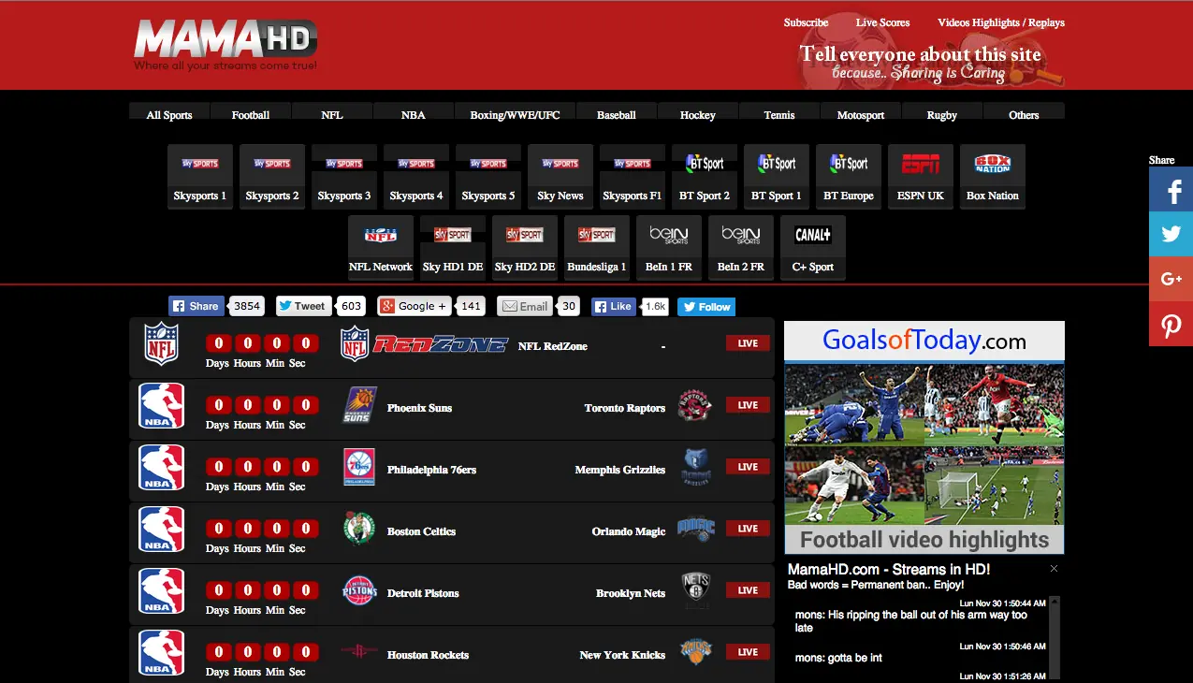The width and height of the screenshot is (1193, 683).
Task: Open the C+ Sport channel
Action: click(813, 247)
